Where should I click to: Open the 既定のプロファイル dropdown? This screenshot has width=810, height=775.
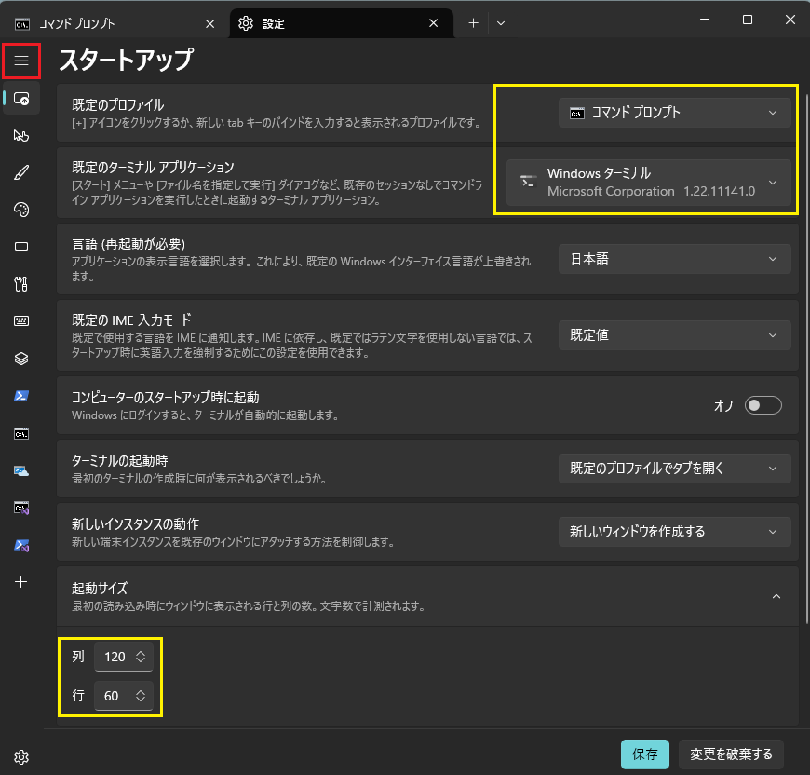(675, 113)
